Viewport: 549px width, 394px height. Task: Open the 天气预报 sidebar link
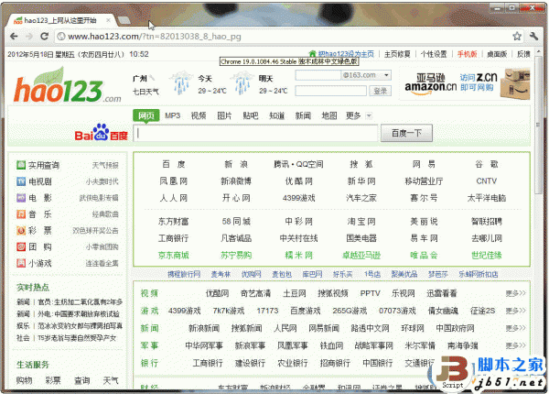click(105, 165)
